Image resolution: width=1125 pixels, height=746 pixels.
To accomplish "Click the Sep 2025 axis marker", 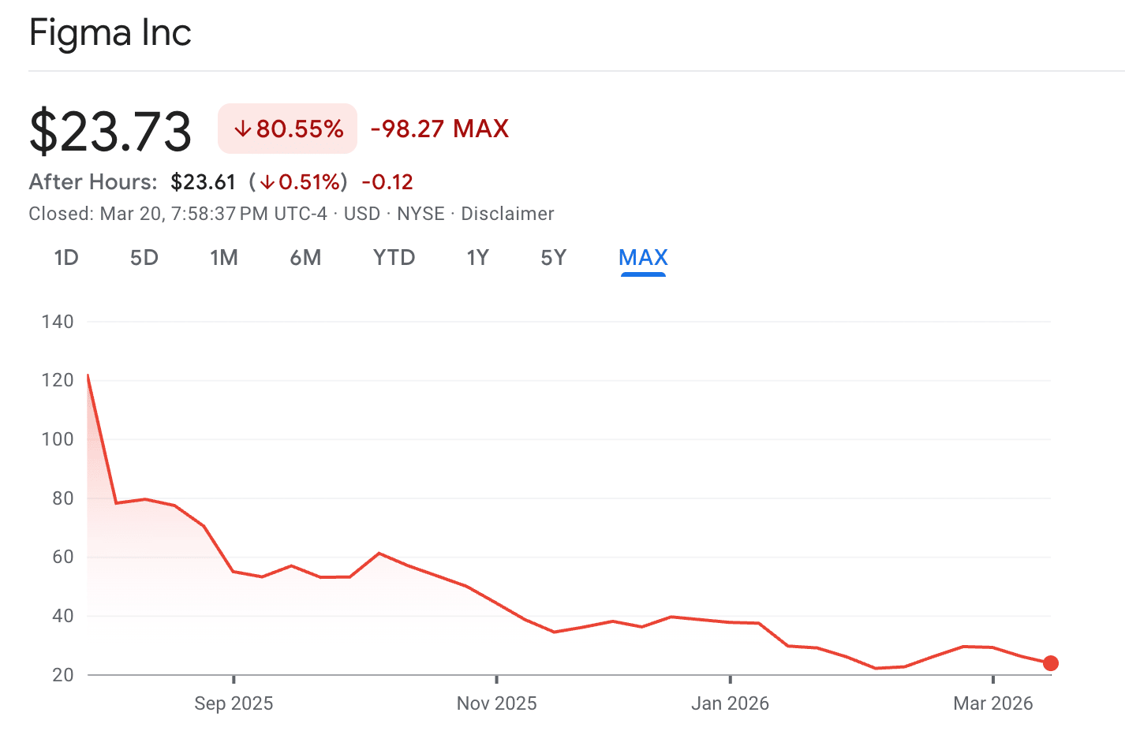I will [234, 703].
